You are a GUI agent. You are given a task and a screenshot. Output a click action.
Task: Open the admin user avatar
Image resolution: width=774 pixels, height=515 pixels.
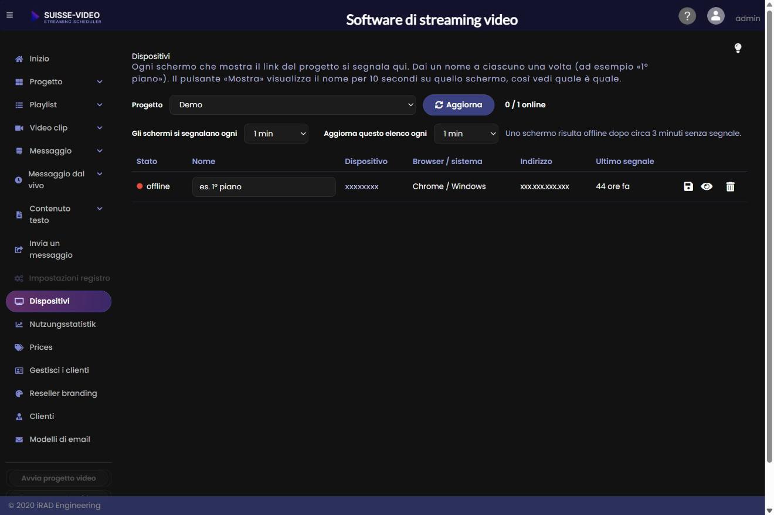715,16
